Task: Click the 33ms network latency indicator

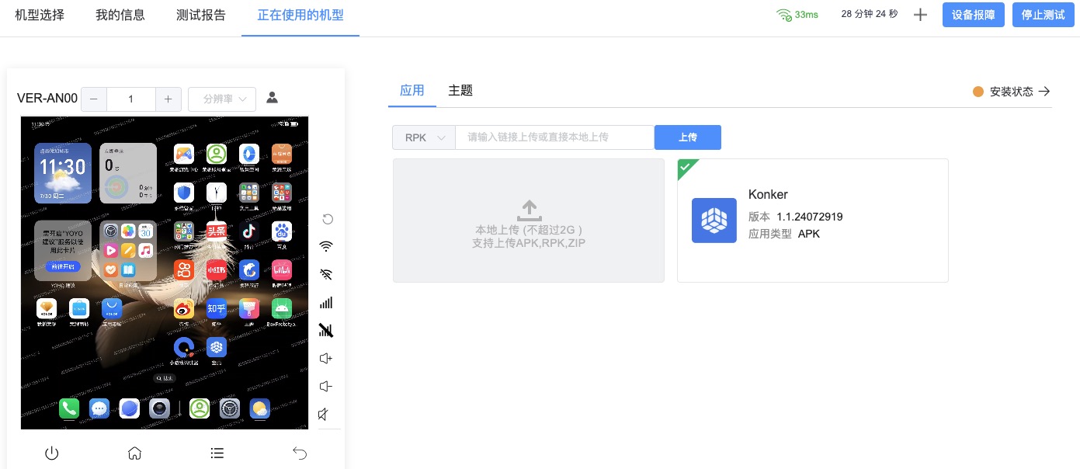Action: (x=797, y=15)
